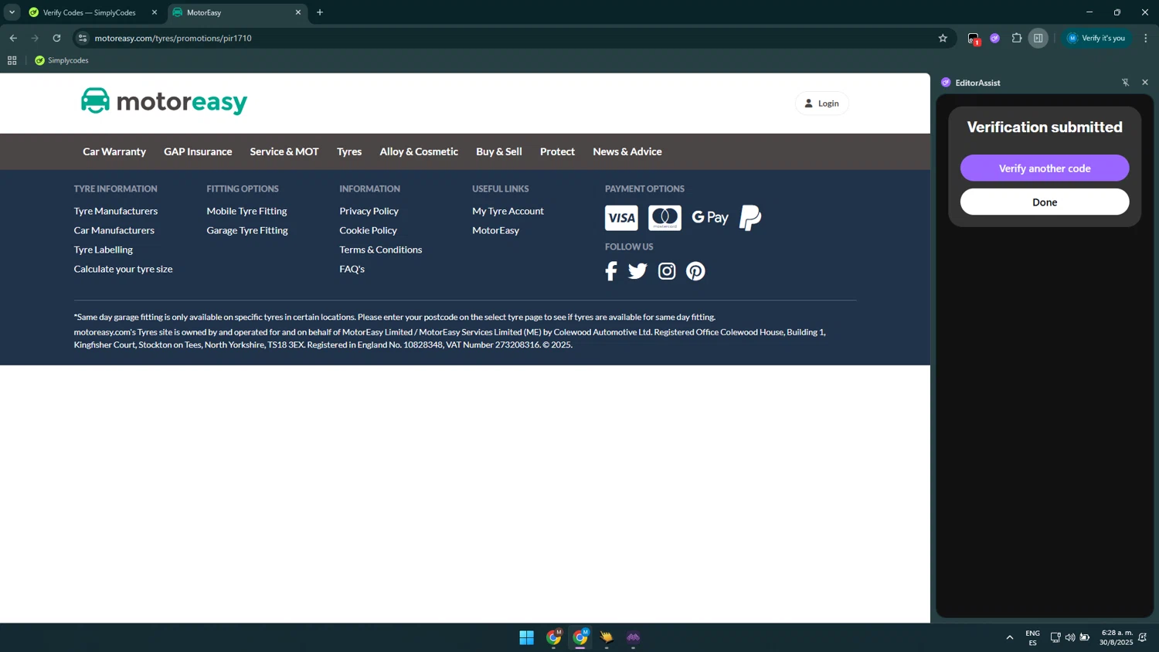1159x652 pixels.
Task: Open the Simplycodes bookmark
Action: tap(62, 60)
